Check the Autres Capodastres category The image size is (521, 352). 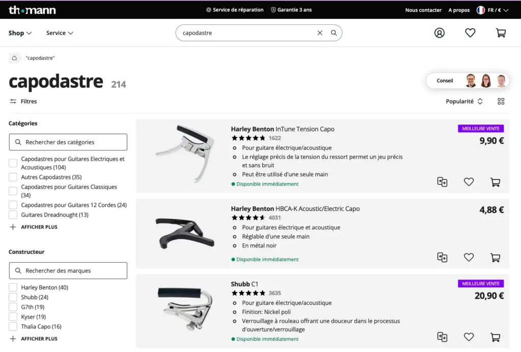(13, 177)
